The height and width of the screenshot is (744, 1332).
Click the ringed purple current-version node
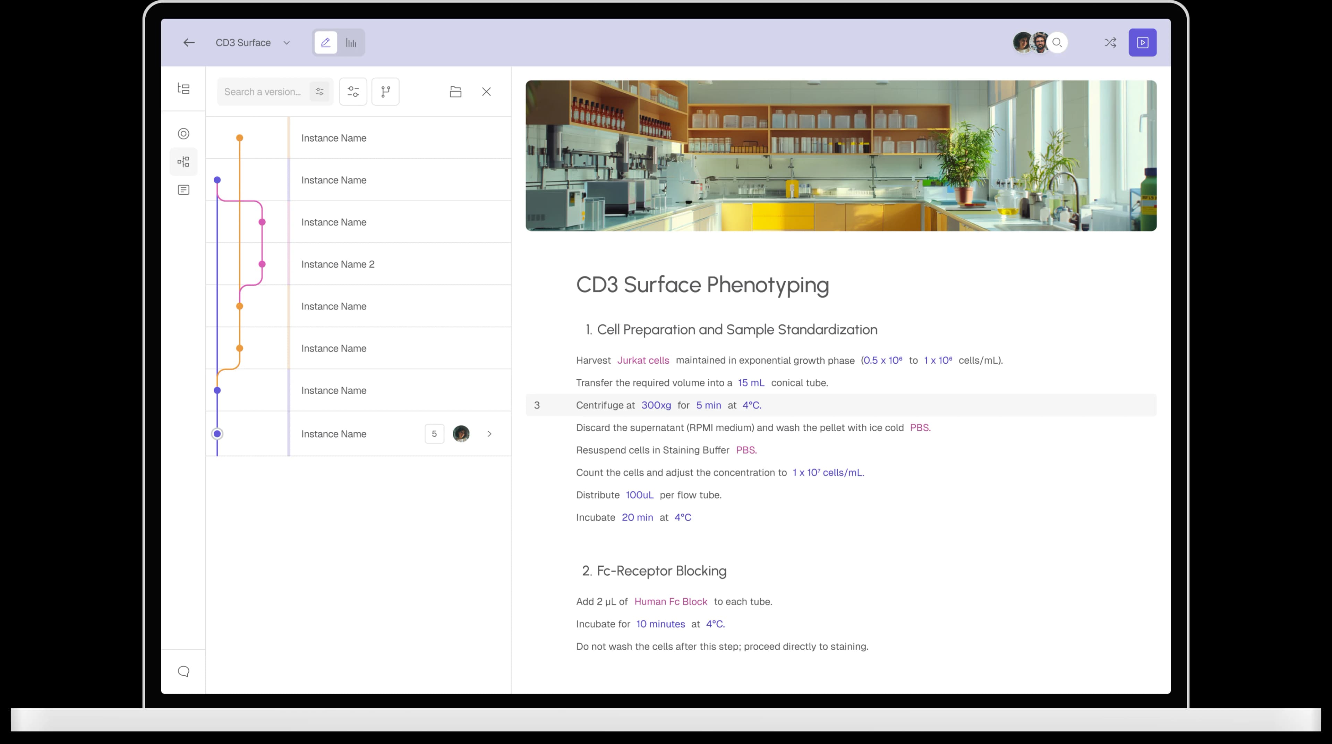click(217, 433)
